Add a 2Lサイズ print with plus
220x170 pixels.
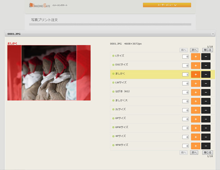(x=195, y=110)
